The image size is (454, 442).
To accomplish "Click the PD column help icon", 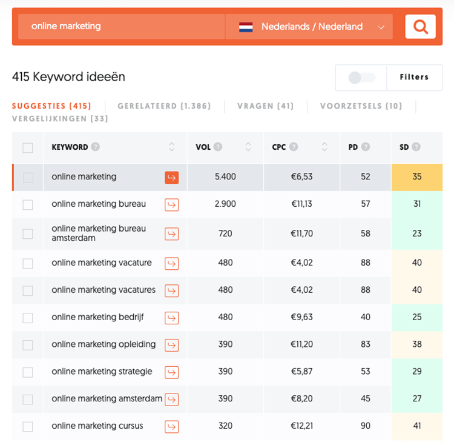I will (x=366, y=147).
